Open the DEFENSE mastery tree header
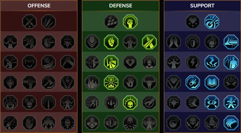 tap(121, 6)
